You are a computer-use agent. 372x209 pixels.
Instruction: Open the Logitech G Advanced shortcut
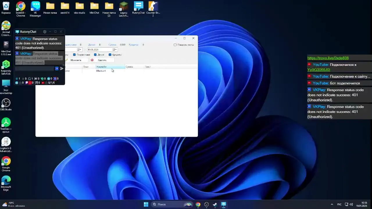[6, 145]
